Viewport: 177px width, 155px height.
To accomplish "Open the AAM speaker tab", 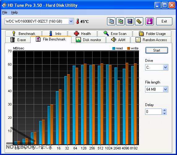I will (x=118, y=40).
